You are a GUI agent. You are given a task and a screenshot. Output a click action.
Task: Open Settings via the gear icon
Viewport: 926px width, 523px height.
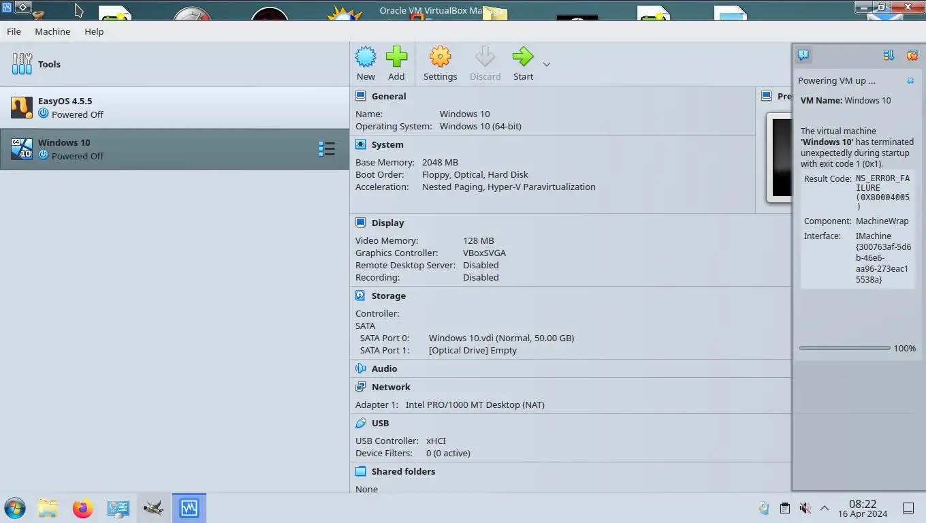[440, 57]
